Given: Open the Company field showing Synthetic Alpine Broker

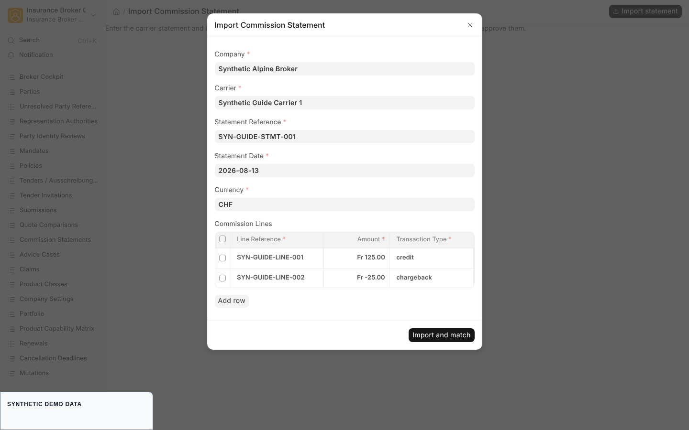Looking at the screenshot, I should pos(344,69).
